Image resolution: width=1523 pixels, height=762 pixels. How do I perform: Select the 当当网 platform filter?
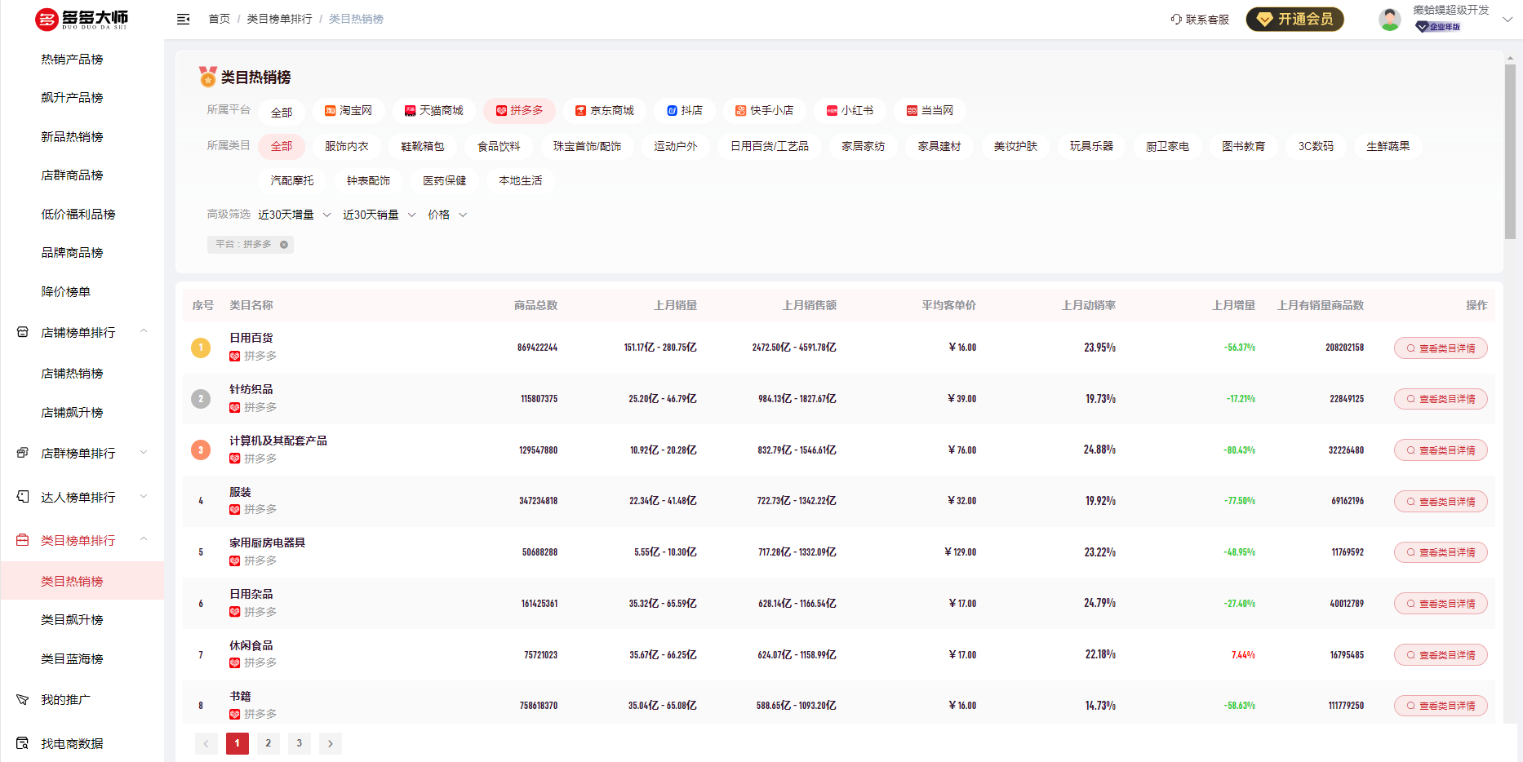(930, 110)
